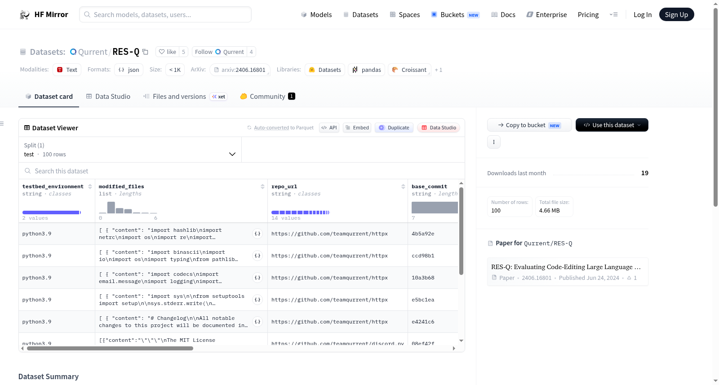Click the table vertical scrollbar thumb
The height and width of the screenshot is (385, 719).
461,231
